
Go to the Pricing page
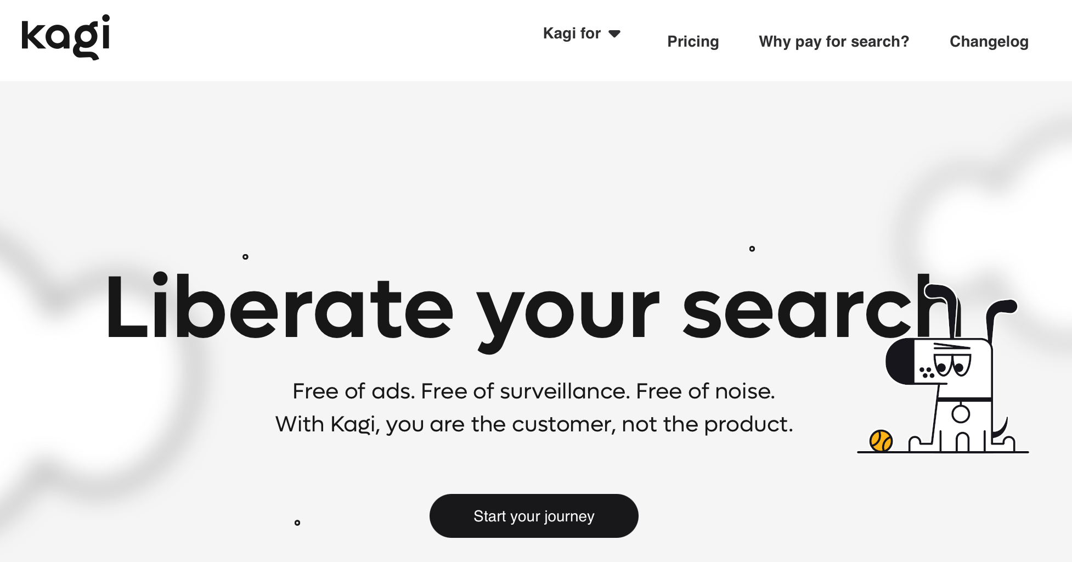click(x=693, y=42)
